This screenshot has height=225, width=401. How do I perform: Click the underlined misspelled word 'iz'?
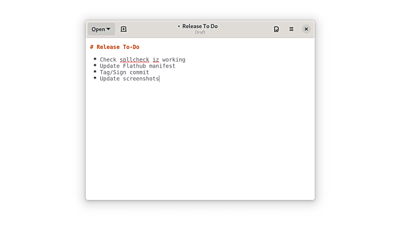point(156,60)
